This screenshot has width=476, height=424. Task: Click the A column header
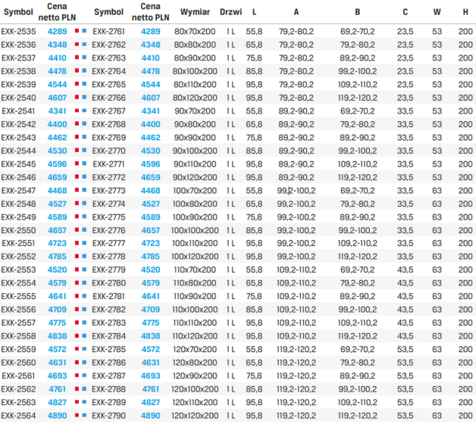pos(296,12)
